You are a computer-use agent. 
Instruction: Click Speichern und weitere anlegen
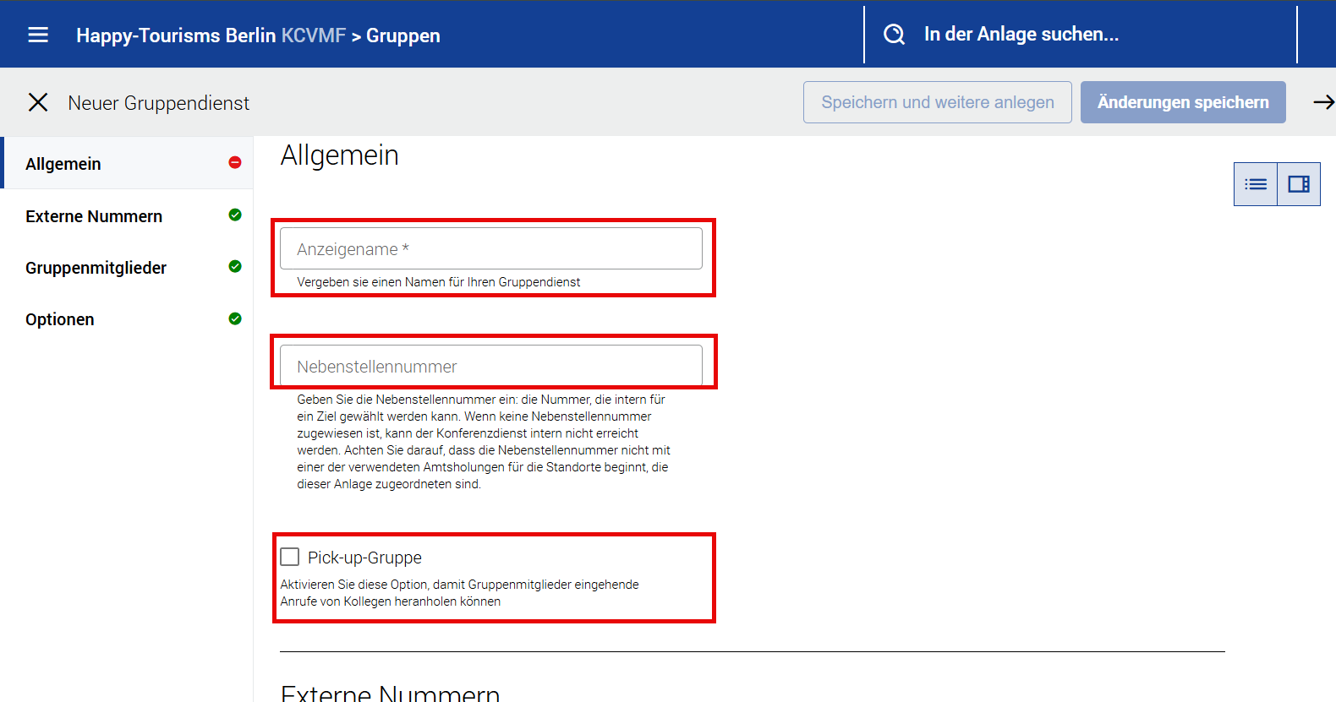point(937,102)
